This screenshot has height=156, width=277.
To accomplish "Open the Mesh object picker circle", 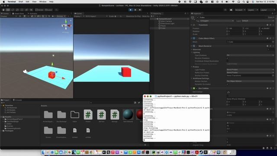I will pyautogui.click(x=273, y=42).
